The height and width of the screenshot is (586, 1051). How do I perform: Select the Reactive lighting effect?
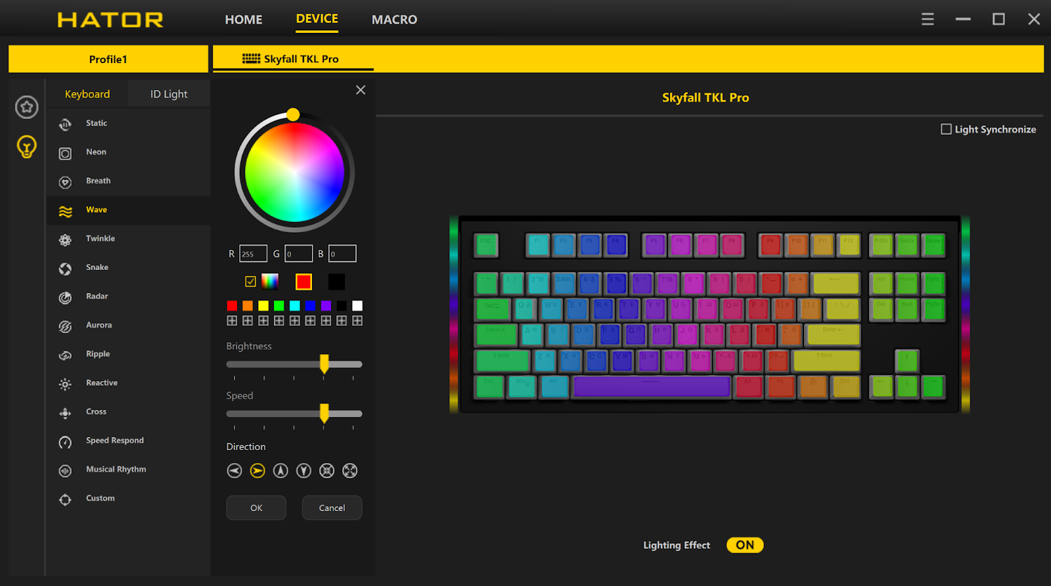[129, 384]
